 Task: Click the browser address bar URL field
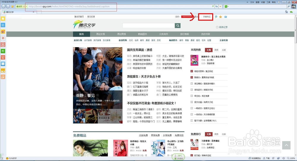(119, 7)
